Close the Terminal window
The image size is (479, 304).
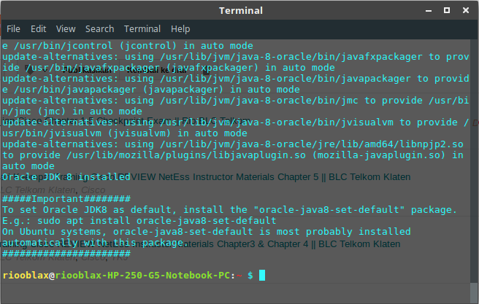[x=466, y=11]
